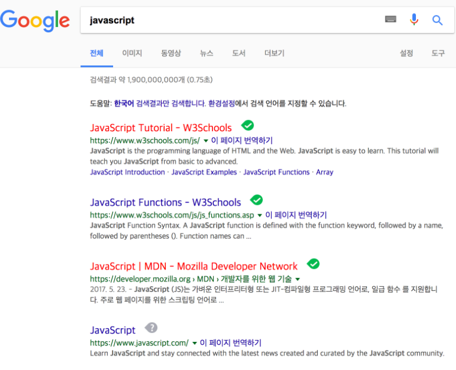456x370 pixels.
Task: Expand dropdown arrow after w3schools.com/js/ URL
Action: 206,141
